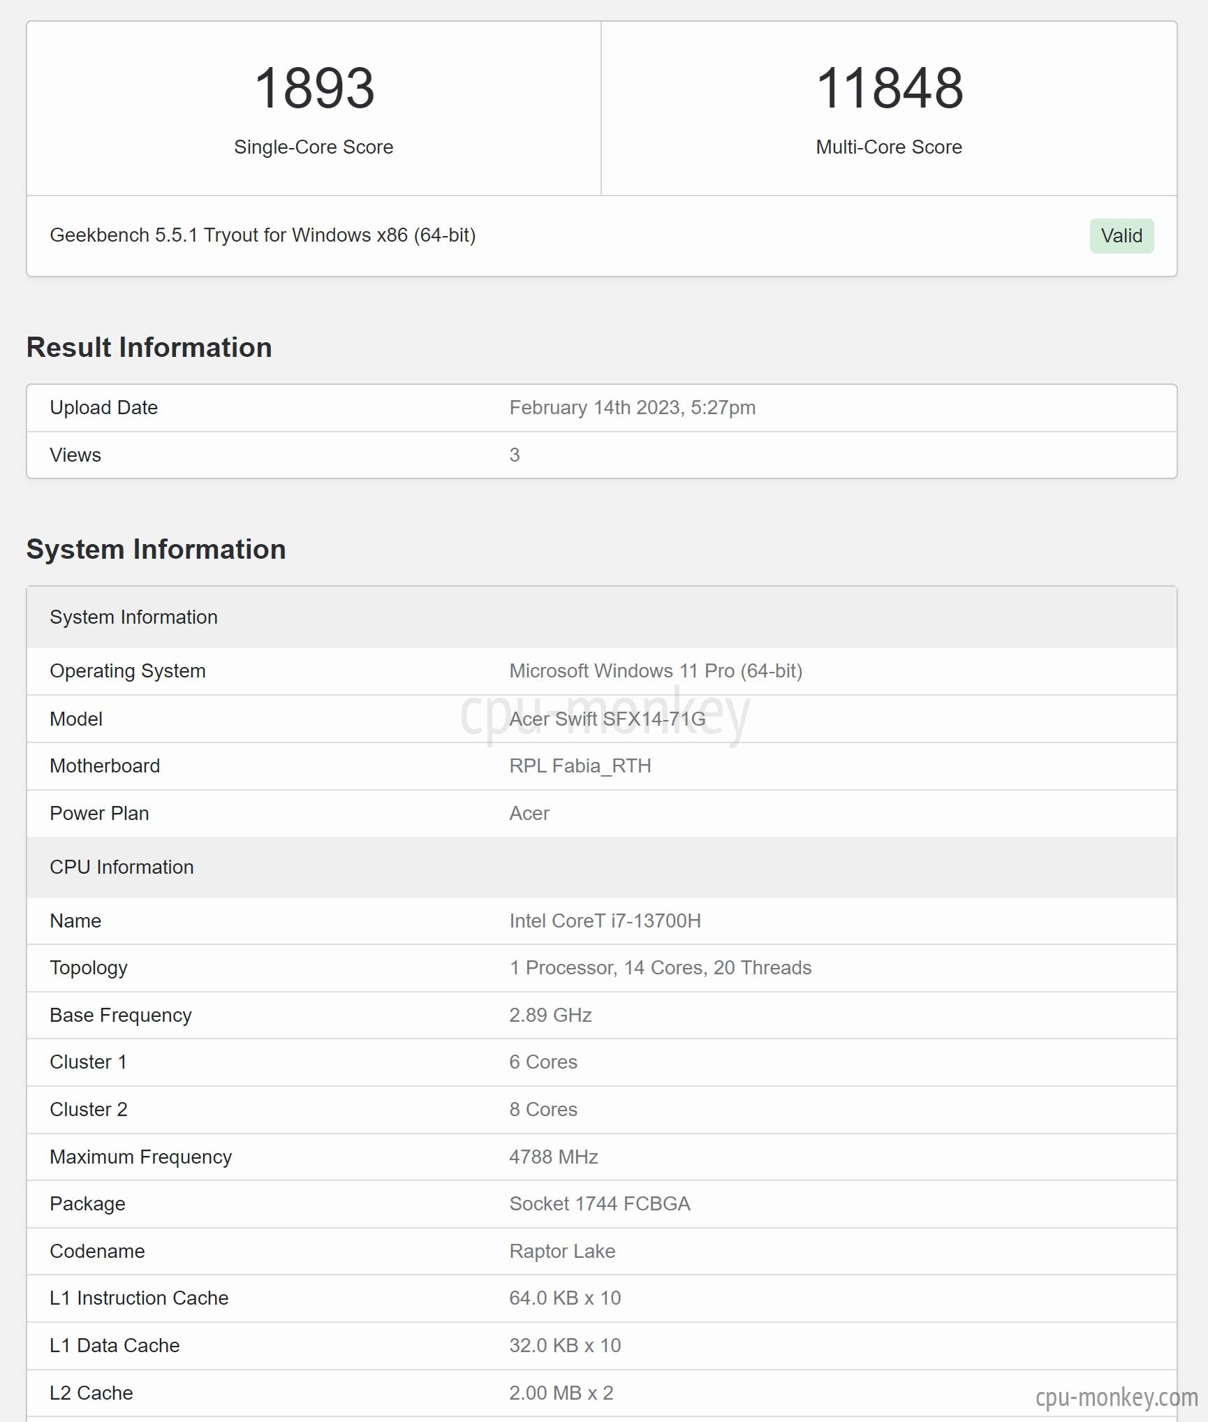This screenshot has height=1422, width=1208.
Task: Click the Operating System label
Action: pos(128,671)
